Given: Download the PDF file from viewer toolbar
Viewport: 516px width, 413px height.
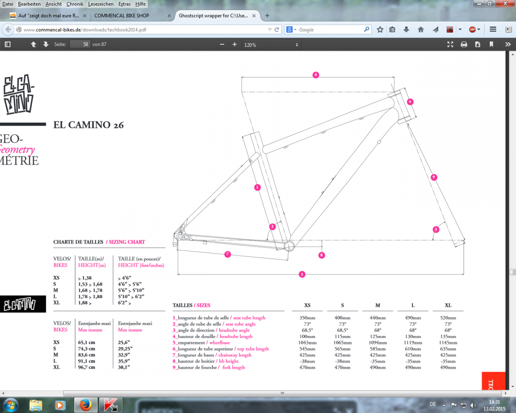Looking at the screenshot, I should click(477, 44).
